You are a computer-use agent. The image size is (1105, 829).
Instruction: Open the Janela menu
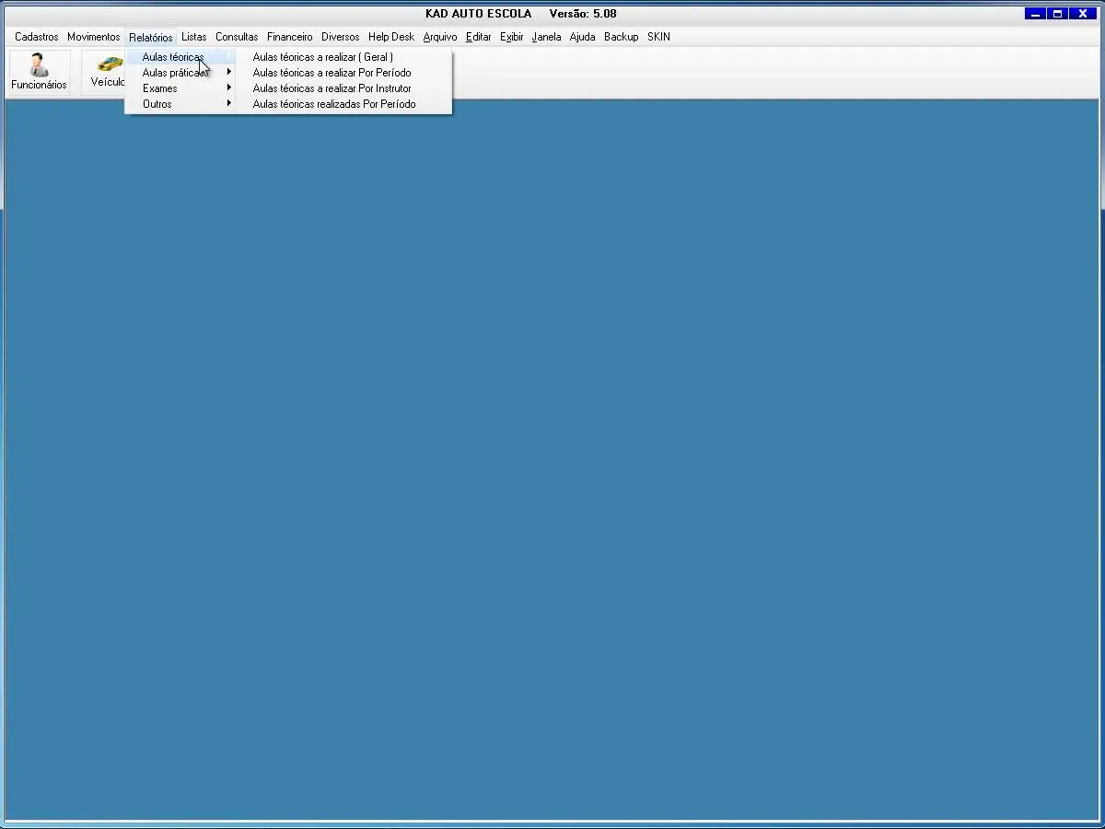(x=546, y=37)
